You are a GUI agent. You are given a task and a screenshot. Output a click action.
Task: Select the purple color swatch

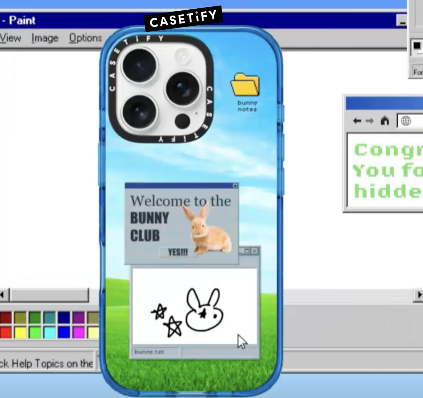[x=78, y=318]
